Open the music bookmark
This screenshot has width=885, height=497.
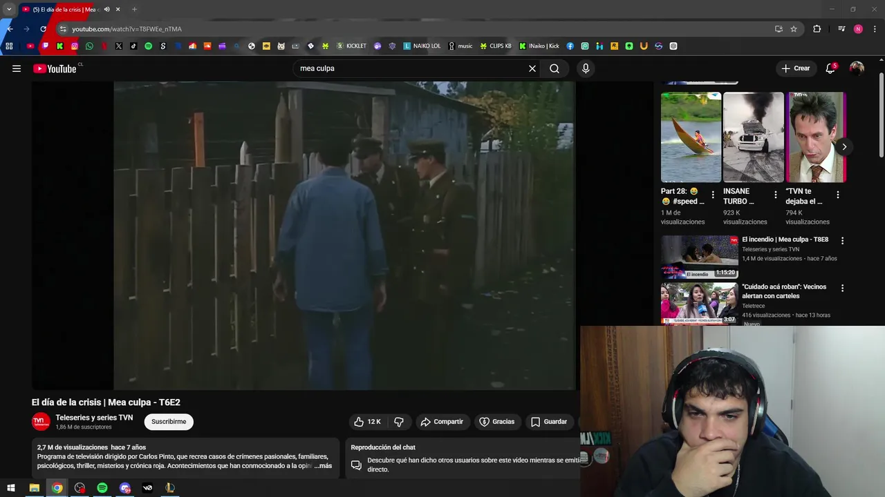460,46
